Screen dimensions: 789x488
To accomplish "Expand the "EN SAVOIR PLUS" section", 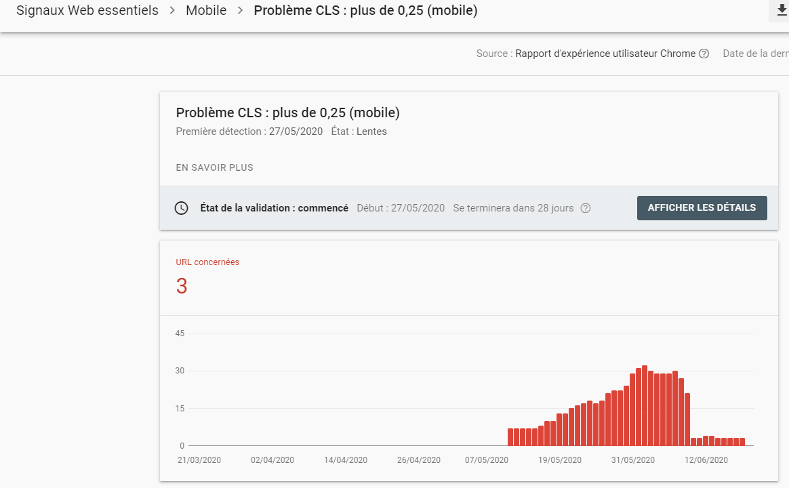I will tap(214, 167).
